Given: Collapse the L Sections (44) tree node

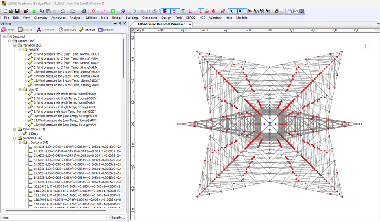Looking at the screenshot, I should pyautogui.click(x=20, y=142).
